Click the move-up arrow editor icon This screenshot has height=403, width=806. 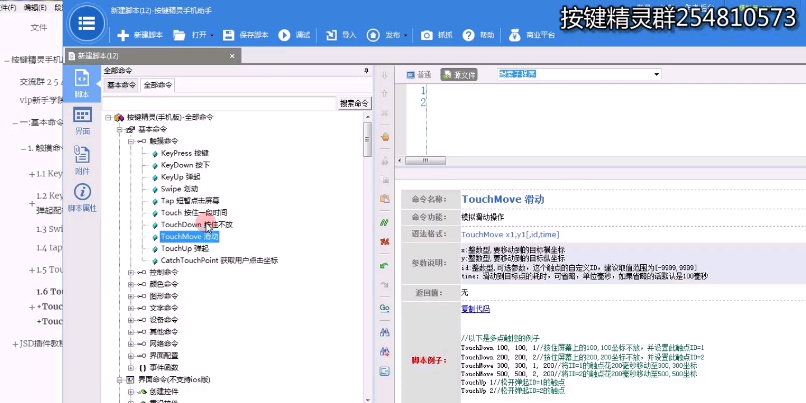[385, 93]
